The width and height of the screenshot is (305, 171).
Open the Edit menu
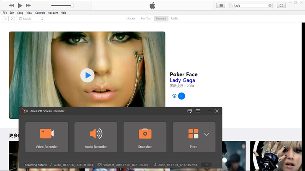pos(12,13)
